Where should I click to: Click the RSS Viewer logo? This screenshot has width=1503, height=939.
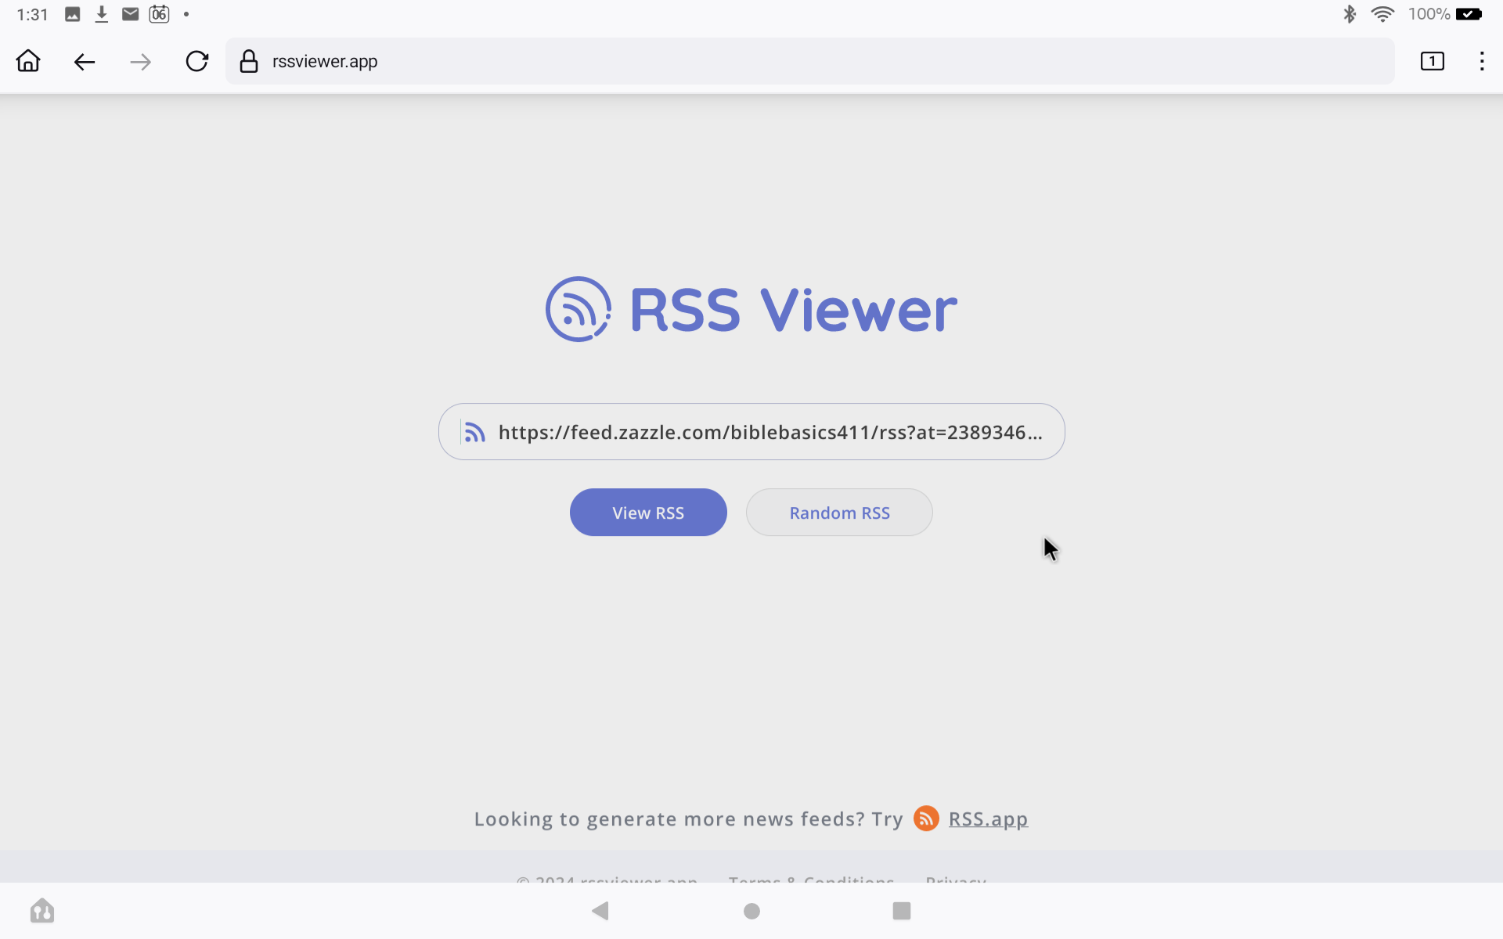coord(751,309)
